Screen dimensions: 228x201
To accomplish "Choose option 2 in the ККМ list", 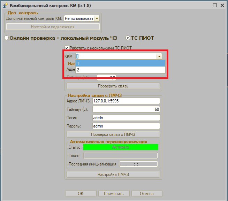I will [x=120, y=70].
